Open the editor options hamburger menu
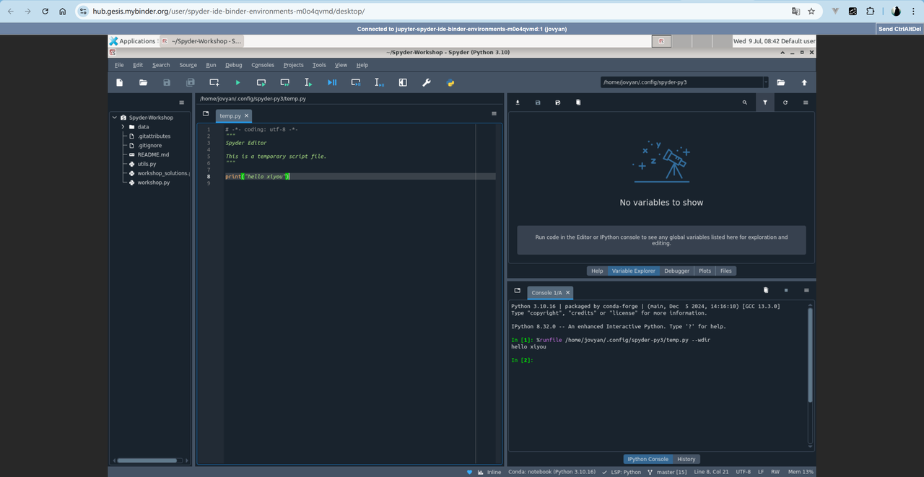924x477 pixels. (x=494, y=113)
